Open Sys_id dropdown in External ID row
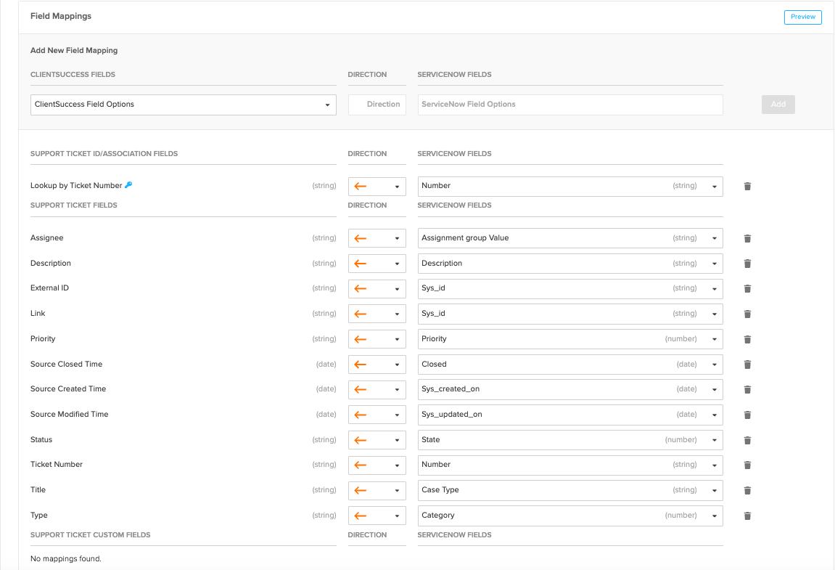 coord(570,288)
